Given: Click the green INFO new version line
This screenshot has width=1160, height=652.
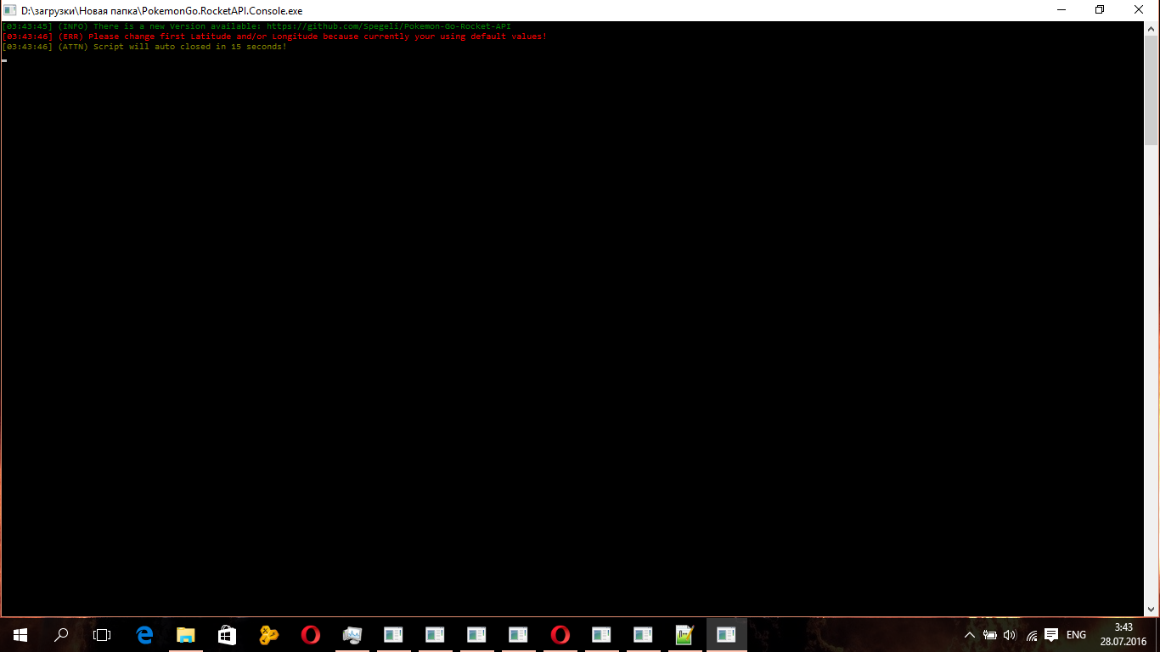Looking at the screenshot, I should [x=256, y=26].
